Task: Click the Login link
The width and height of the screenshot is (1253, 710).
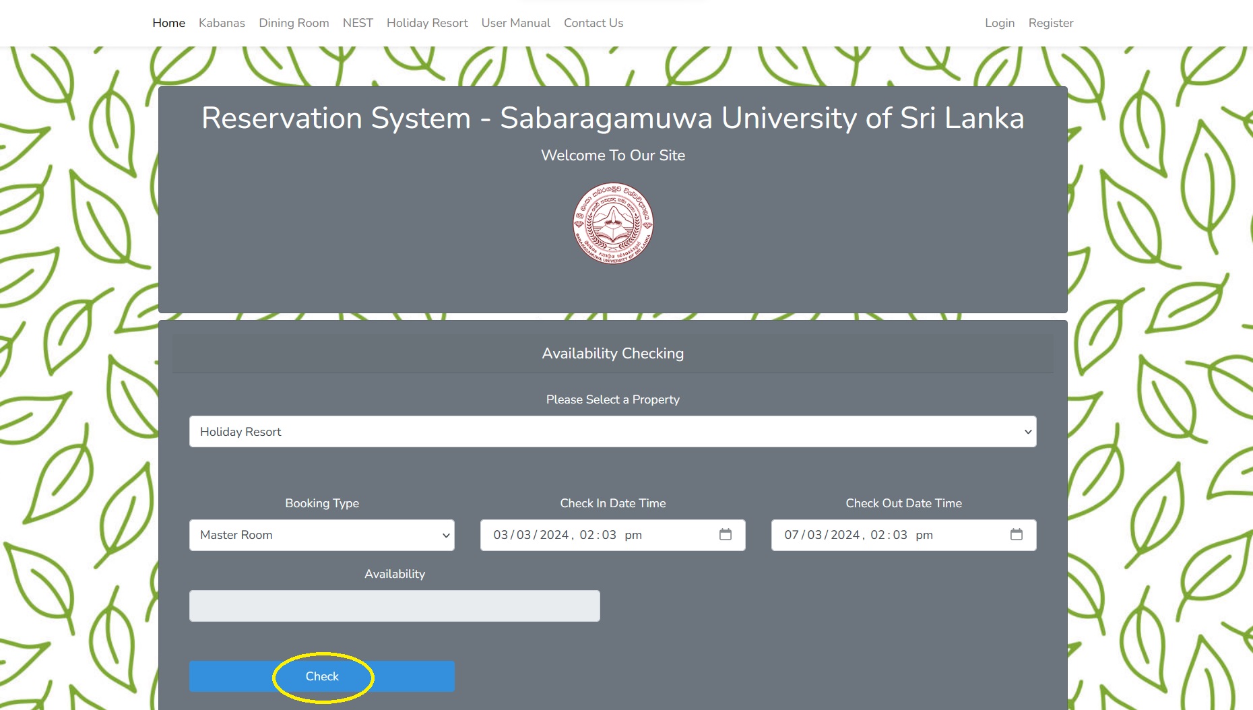Action: tap(999, 23)
